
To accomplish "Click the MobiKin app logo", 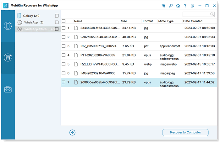I will [x=6, y=6].
